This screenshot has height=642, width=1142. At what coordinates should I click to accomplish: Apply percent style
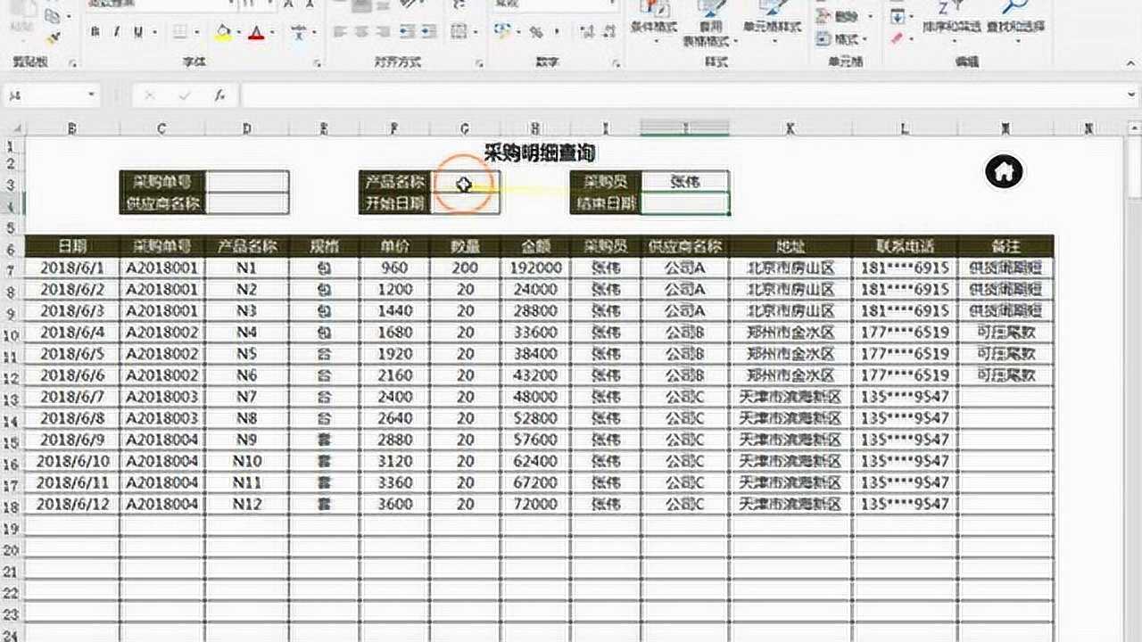(536, 32)
